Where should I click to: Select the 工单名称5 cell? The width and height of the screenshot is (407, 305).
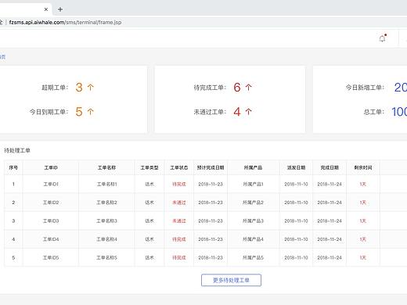[x=106, y=258]
